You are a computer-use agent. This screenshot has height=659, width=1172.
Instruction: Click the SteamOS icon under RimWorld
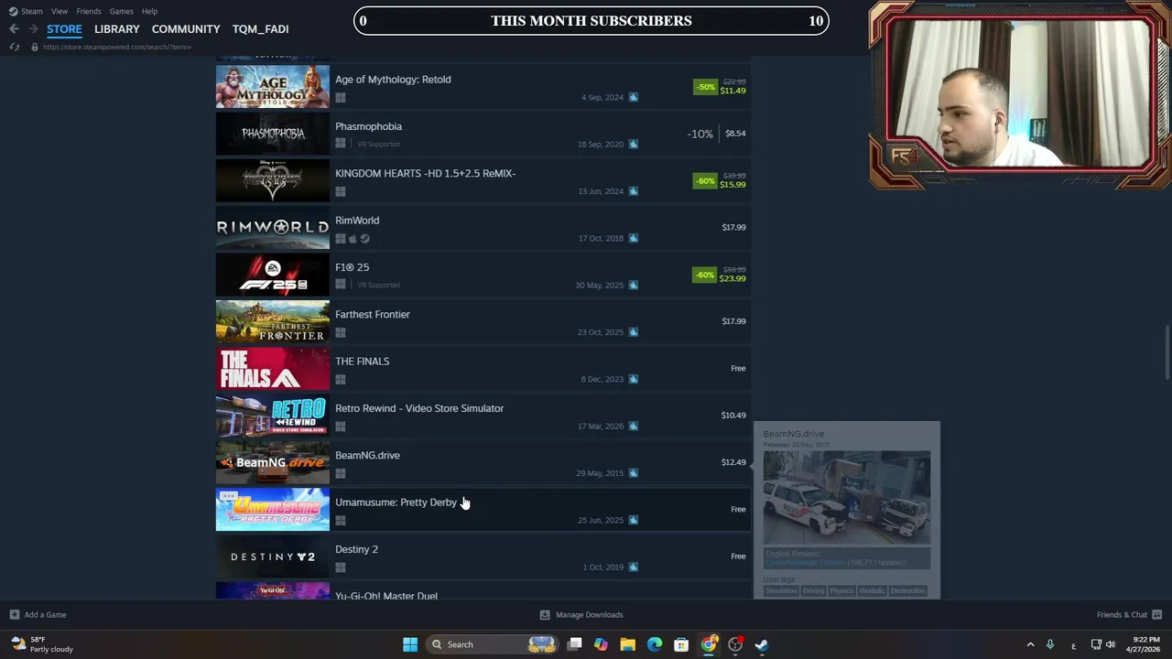[364, 239]
